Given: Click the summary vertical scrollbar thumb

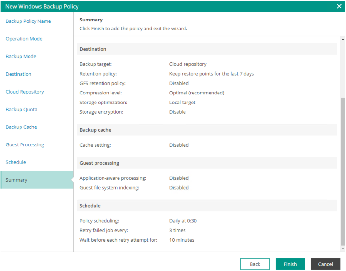Looking at the screenshot, I should [343, 171].
